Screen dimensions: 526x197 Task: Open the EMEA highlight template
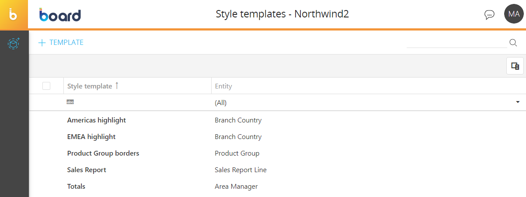click(x=91, y=137)
